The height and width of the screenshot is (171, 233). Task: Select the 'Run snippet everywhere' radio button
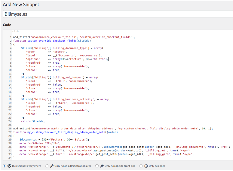tap(5, 166)
